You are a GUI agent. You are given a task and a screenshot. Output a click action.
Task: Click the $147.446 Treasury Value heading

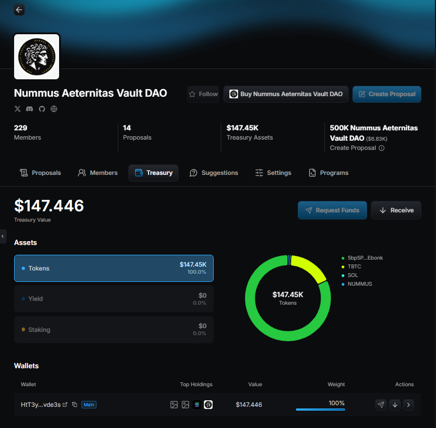coord(49,206)
